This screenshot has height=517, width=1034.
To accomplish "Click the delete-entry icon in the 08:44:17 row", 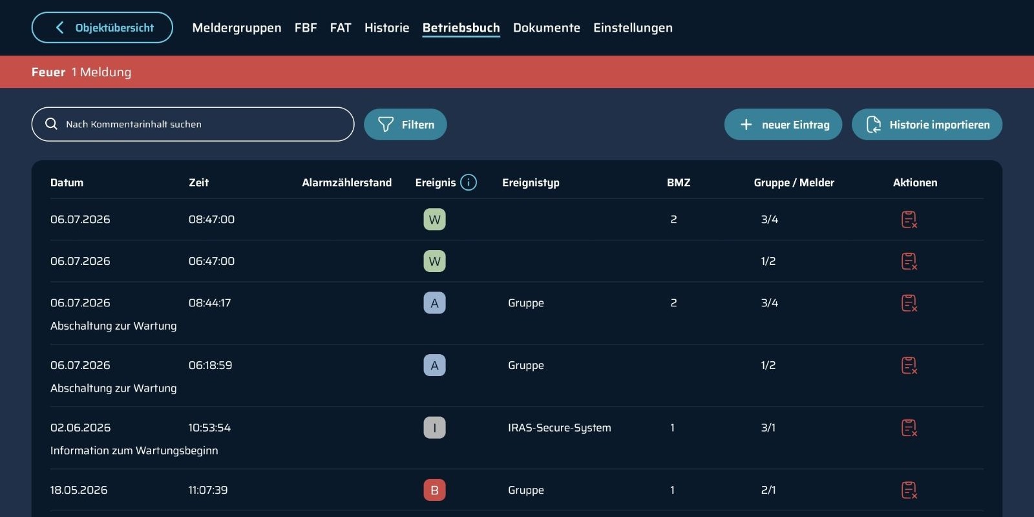I will click(x=909, y=303).
